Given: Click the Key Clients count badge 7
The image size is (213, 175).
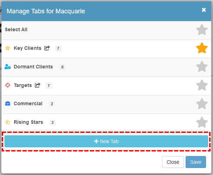Looking at the screenshot, I should pos(58,48).
